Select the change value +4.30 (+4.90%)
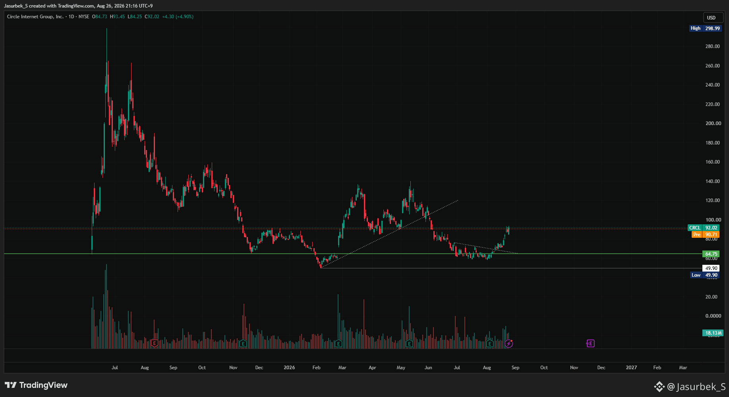Image resolution: width=729 pixels, height=397 pixels. (178, 17)
